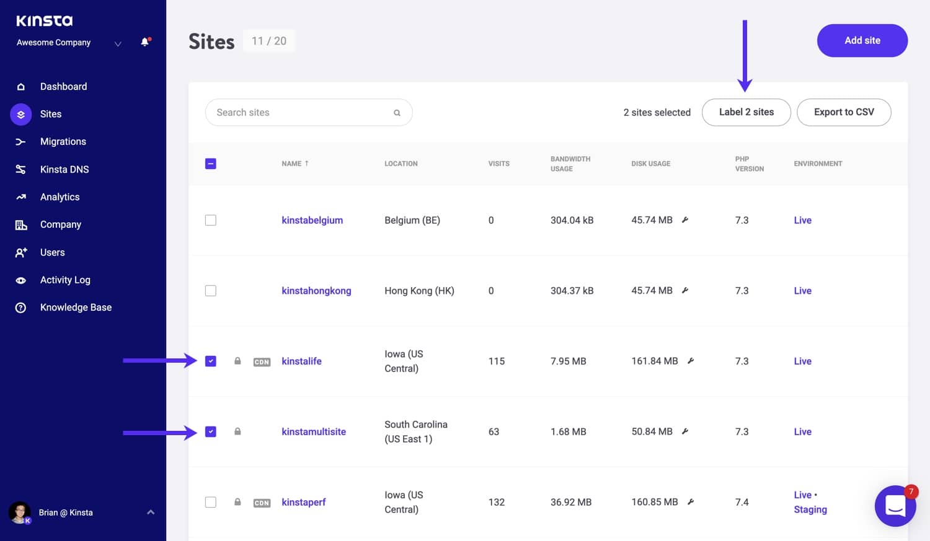
Task: Click the select-all checkbox in the table header
Action: pyautogui.click(x=211, y=163)
